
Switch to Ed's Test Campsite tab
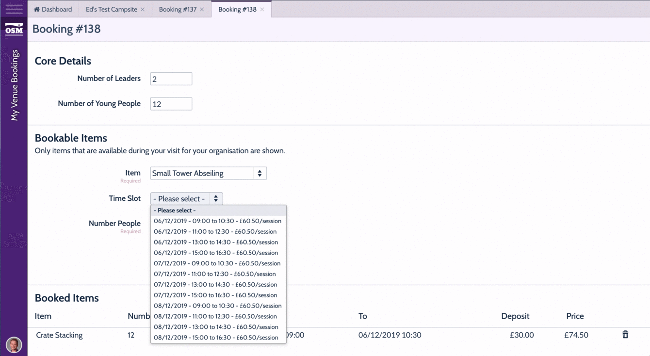111,9
